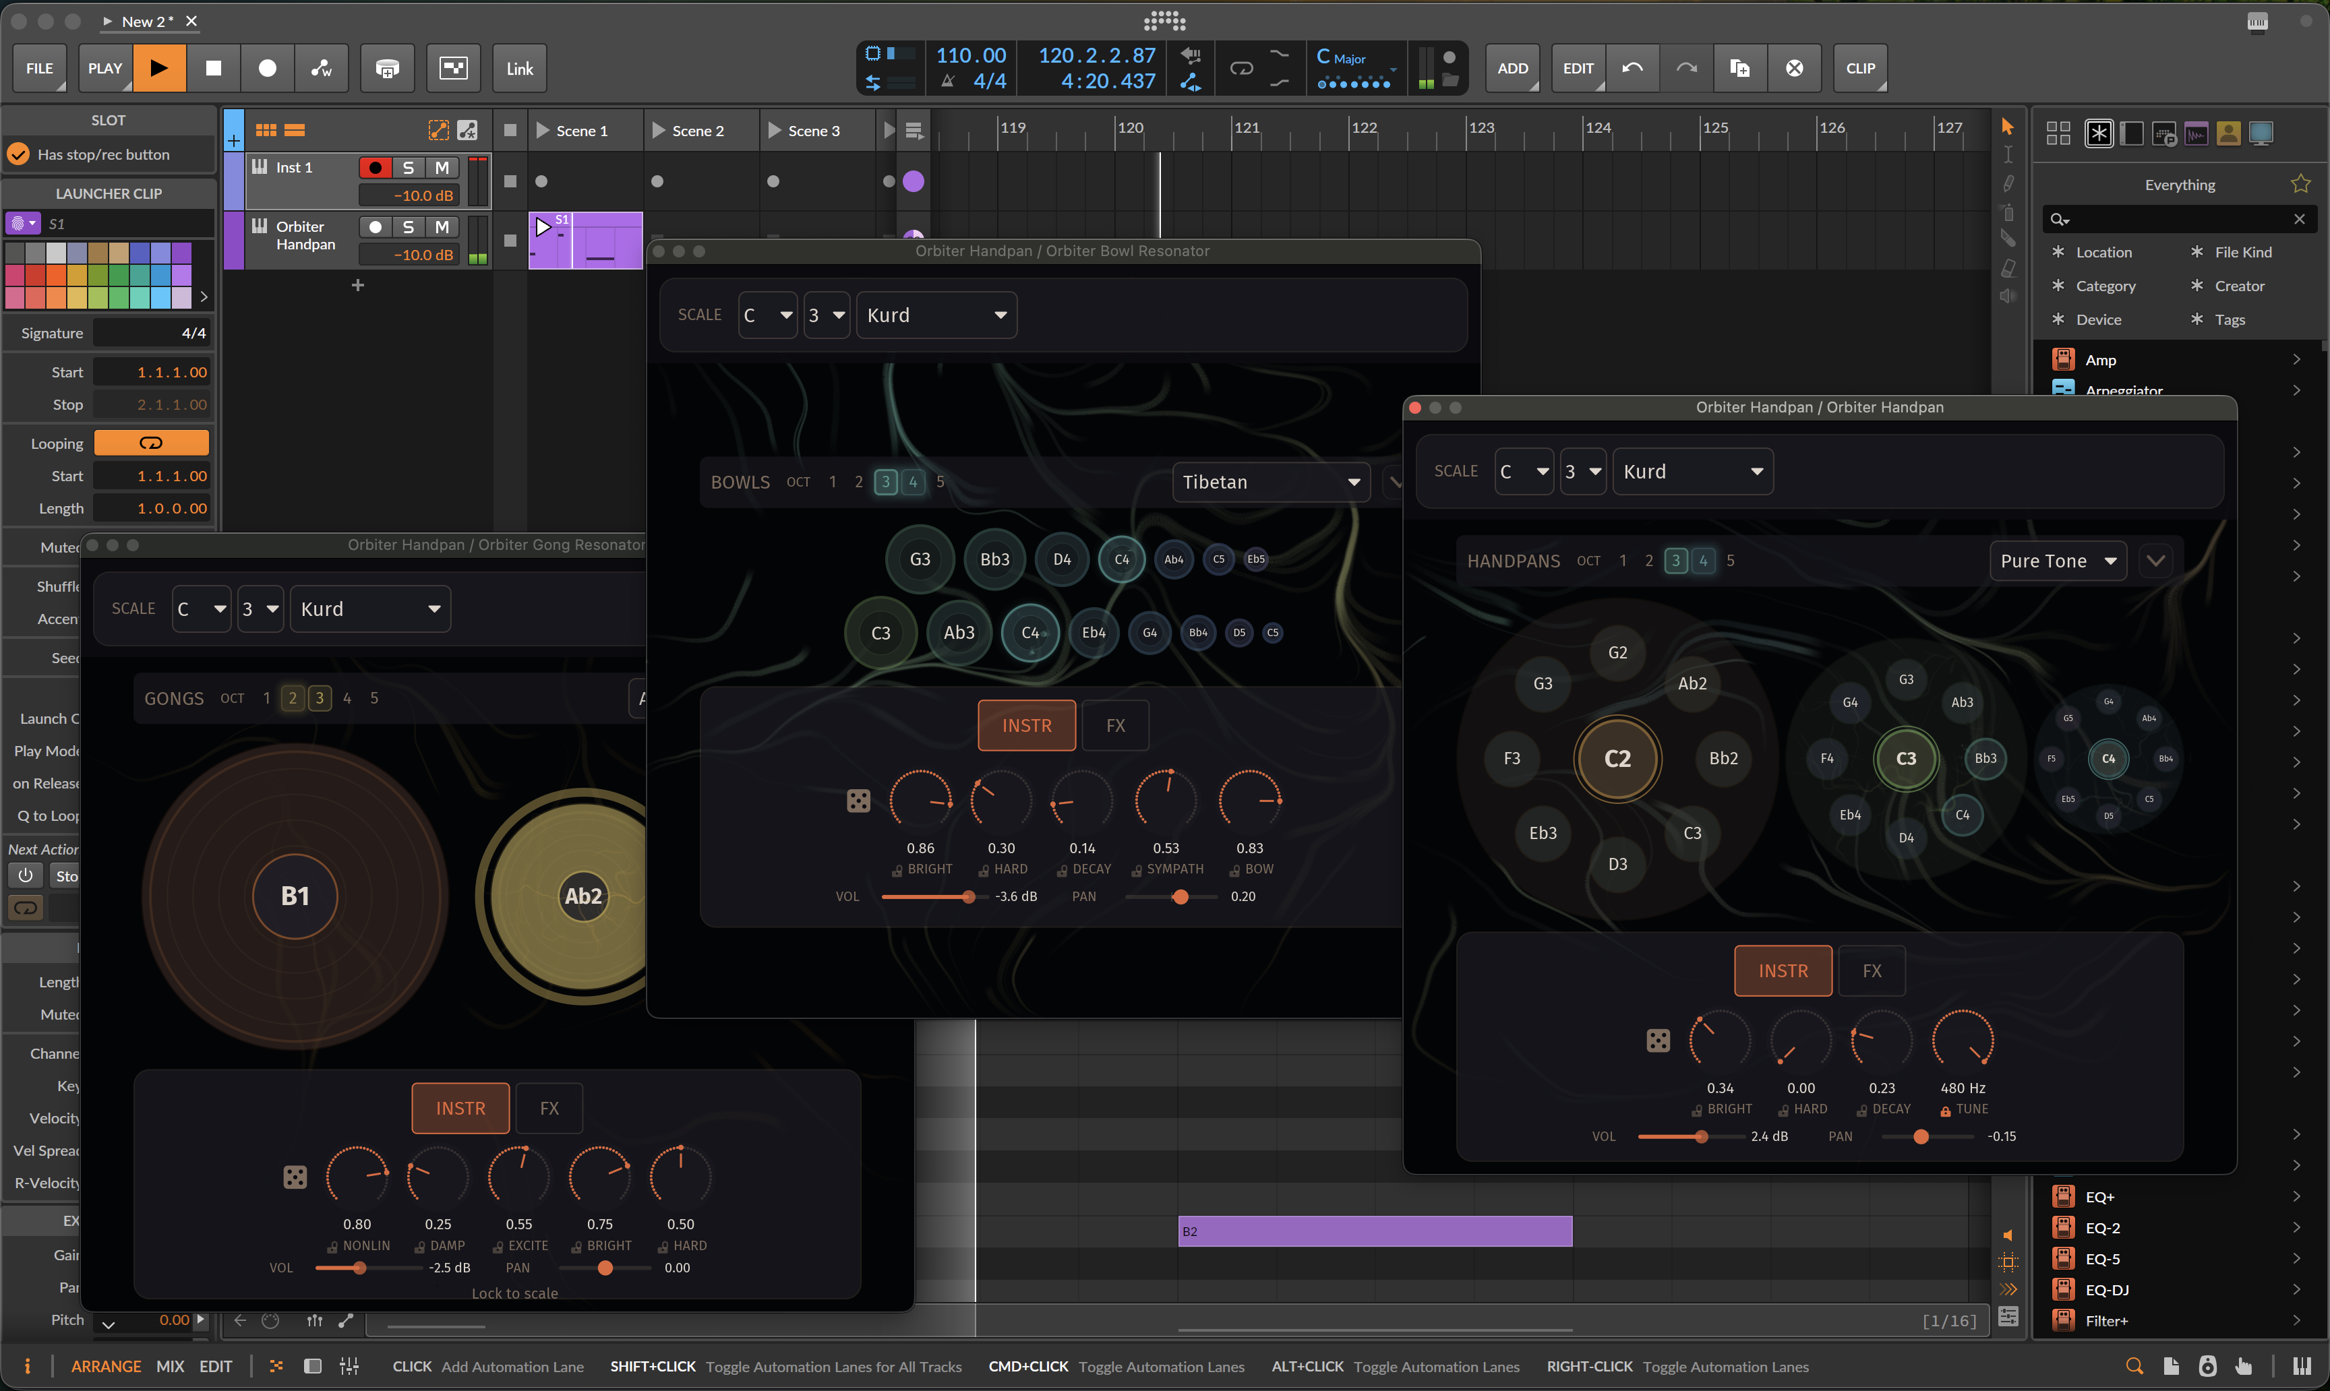Solo the Inst 1 track
Image resolution: width=2330 pixels, height=1391 pixels.
408,168
